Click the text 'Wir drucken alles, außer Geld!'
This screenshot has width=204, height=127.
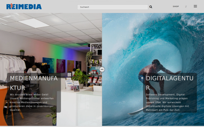click(29, 94)
